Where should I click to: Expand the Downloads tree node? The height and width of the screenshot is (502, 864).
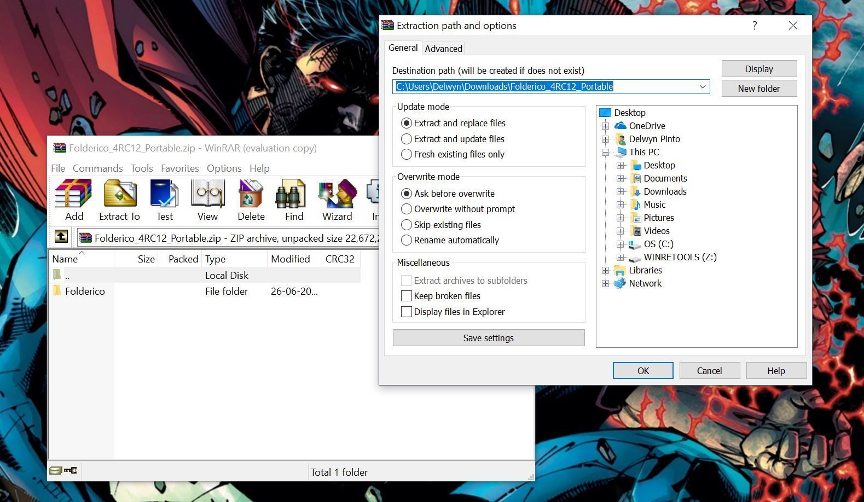[x=621, y=191]
